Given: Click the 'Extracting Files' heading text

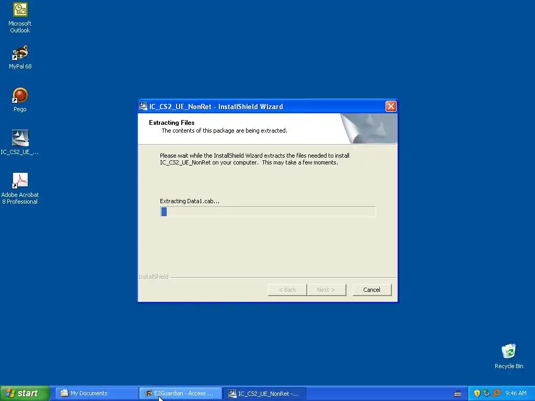Looking at the screenshot, I should coord(171,123).
